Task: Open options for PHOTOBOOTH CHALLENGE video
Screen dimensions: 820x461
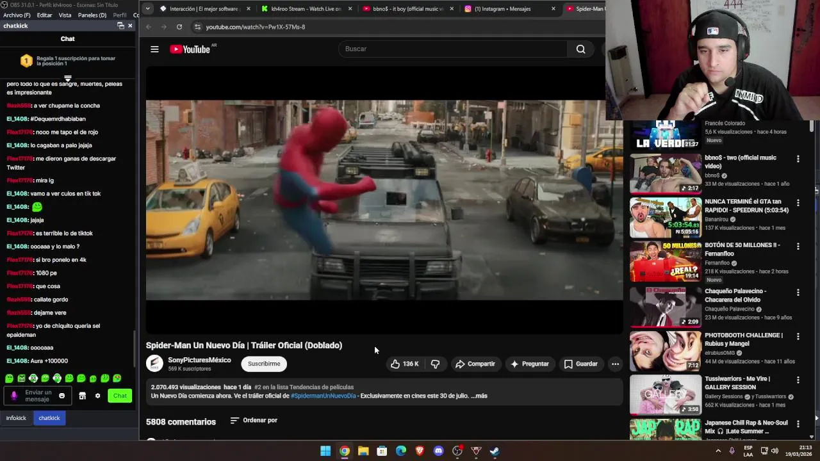Action: [798, 336]
